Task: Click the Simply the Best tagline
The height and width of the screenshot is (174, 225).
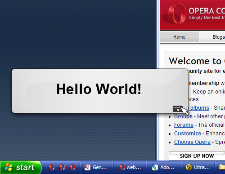Action: 207,18
